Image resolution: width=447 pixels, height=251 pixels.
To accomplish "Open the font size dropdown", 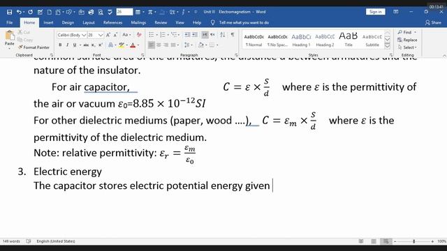I will click(101, 35).
